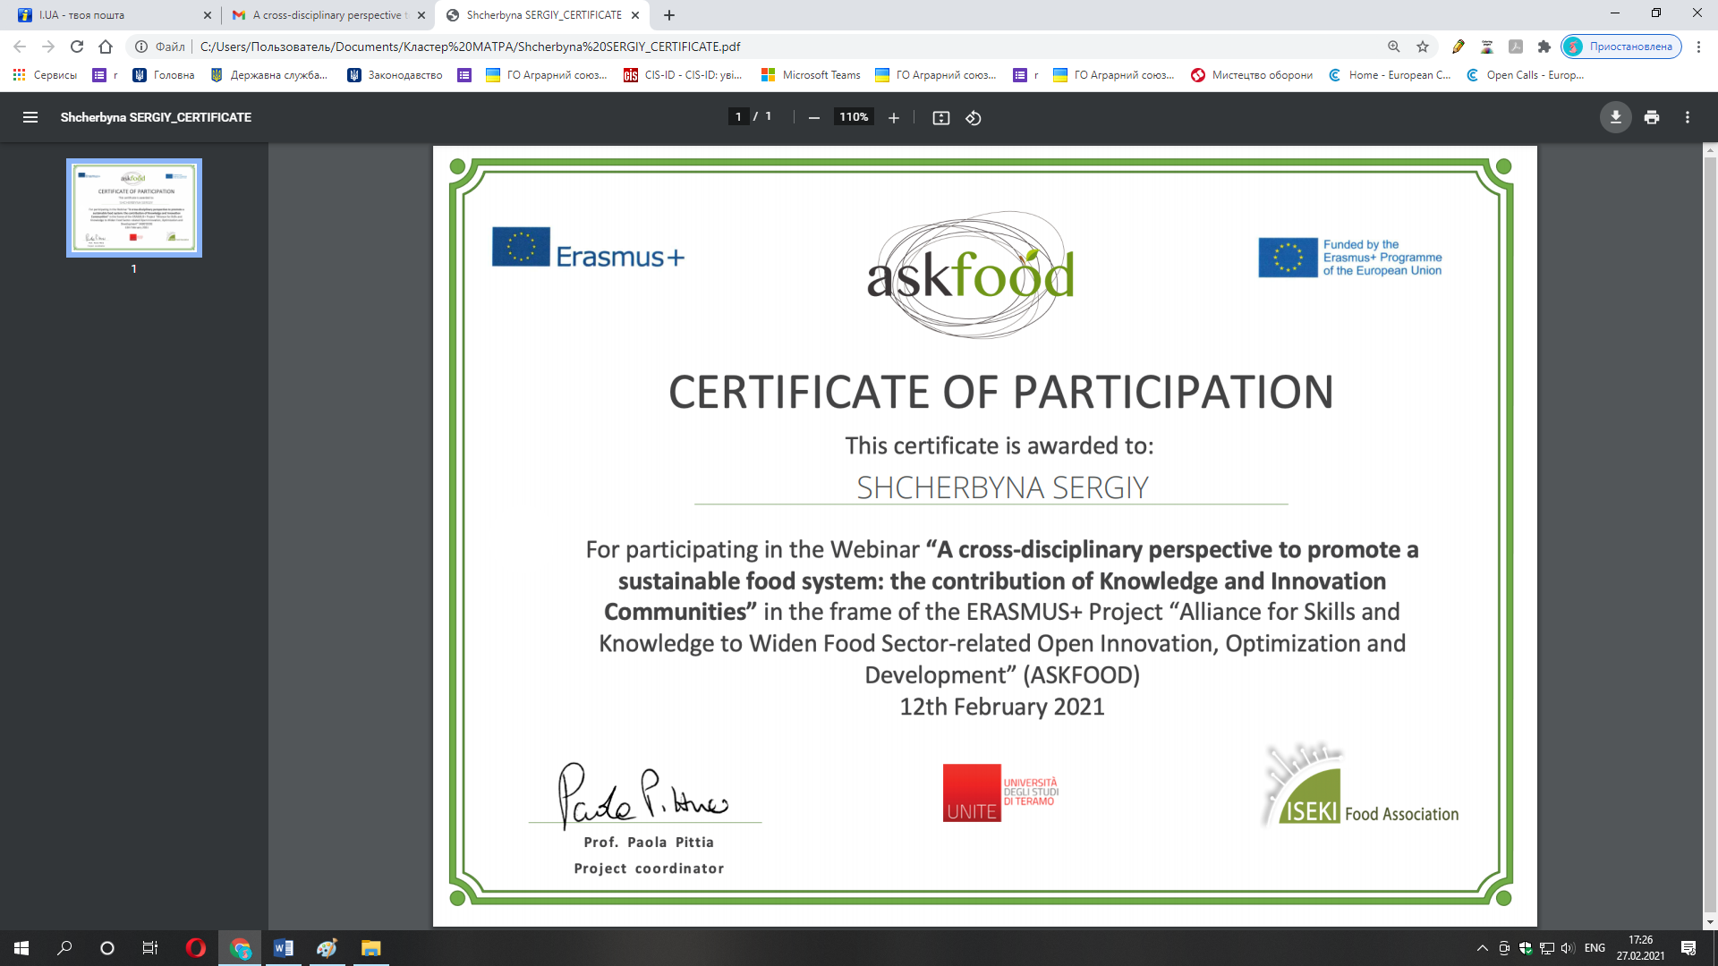Image resolution: width=1718 pixels, height=966 pixels.
Task: Open the Chrome three-dot main menu
Action: pos(1698,47)
